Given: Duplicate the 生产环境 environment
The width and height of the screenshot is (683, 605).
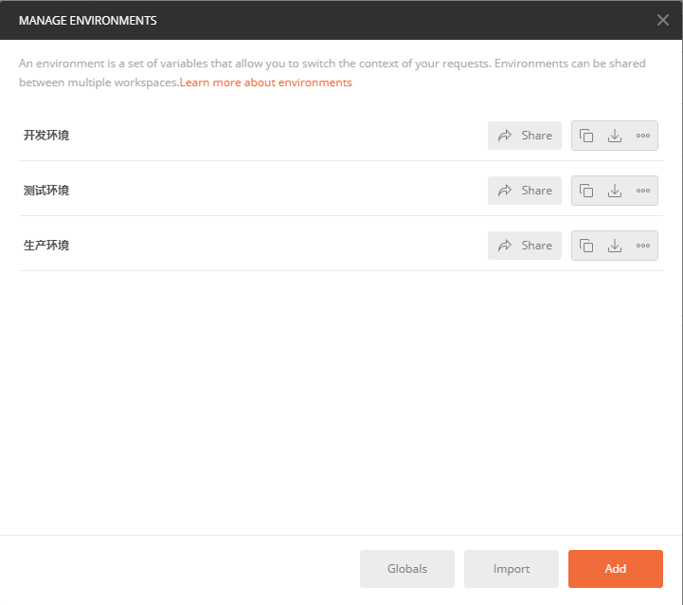Looking at the screenshot, I should click(586, 246).
